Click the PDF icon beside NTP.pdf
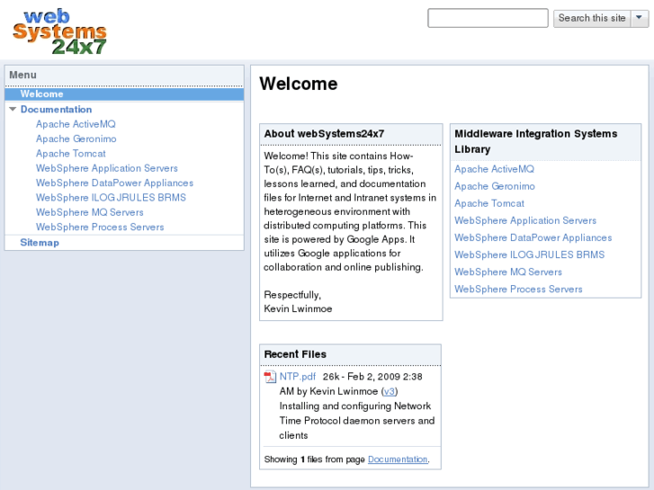 pos(270,377)
